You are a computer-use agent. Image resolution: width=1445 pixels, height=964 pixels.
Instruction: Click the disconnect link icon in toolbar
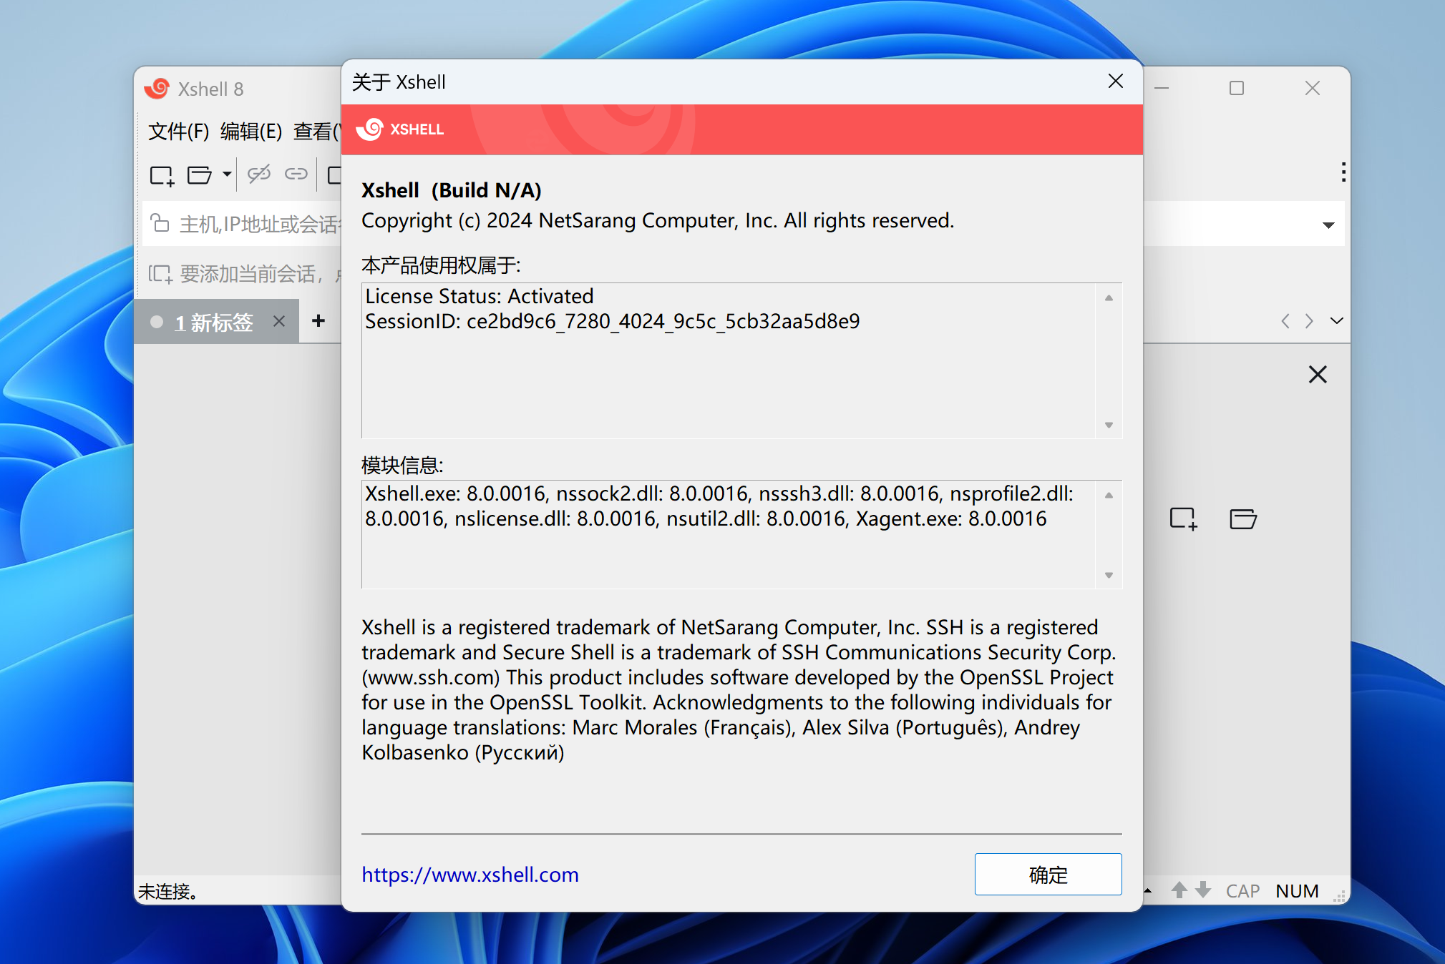click(x=259, y=174)
